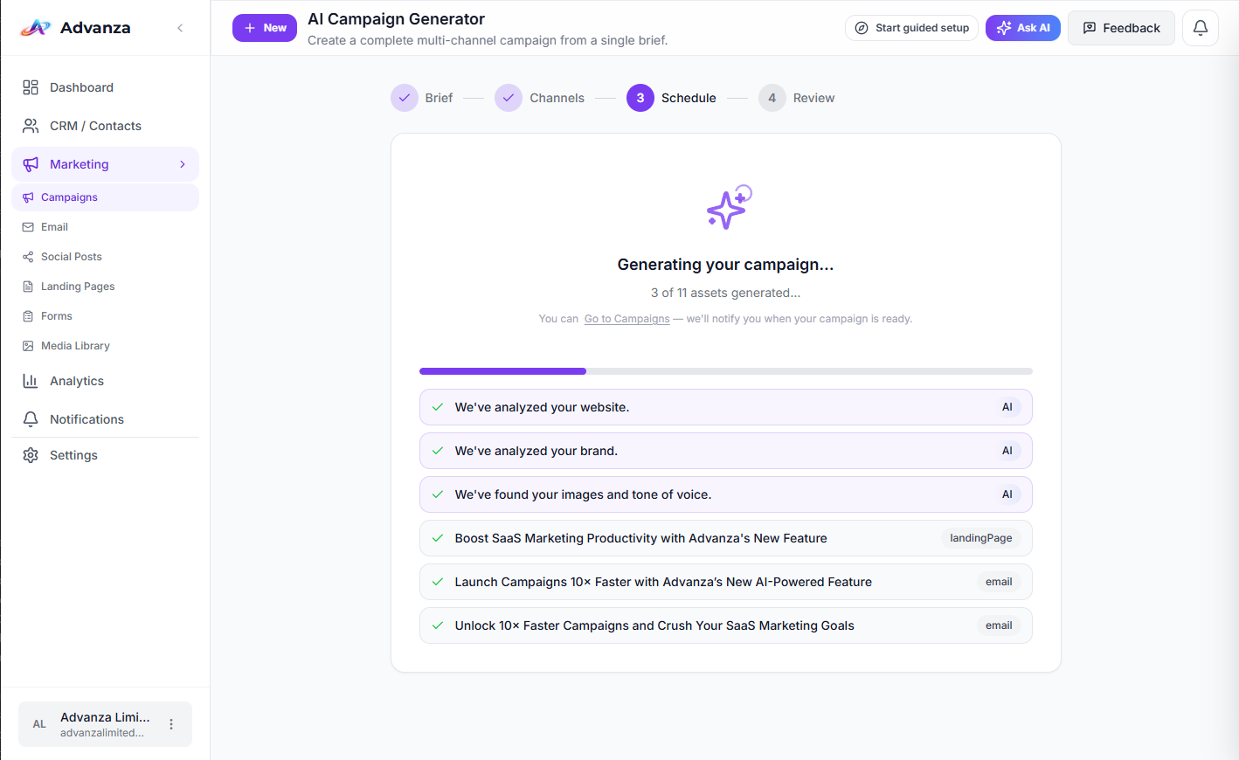Select Campaigns in the Marketing submenu
1239x760 pixels.
[x=105, y=197]
